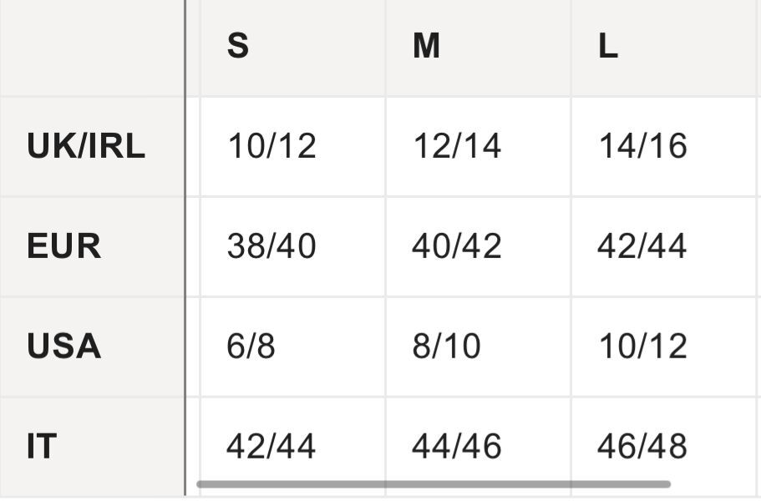Click the UK/IRL size S cell 10/12

pos(271,146)
